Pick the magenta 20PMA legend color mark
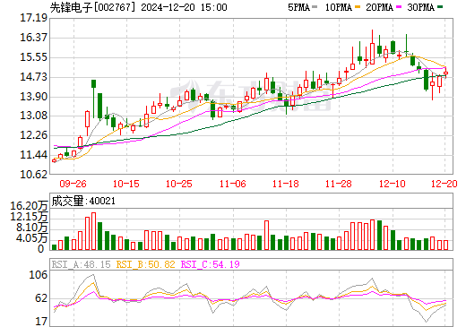Viewport: 466px width, 327px height. click(399, 7)
